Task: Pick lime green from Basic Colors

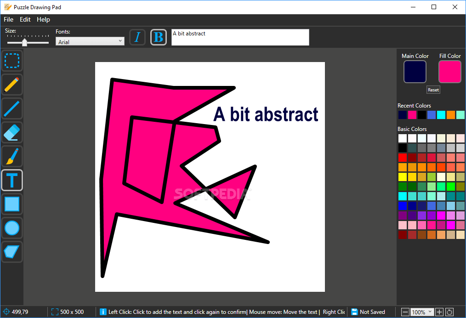Action: pyautogui.click(x=451, y=186)
